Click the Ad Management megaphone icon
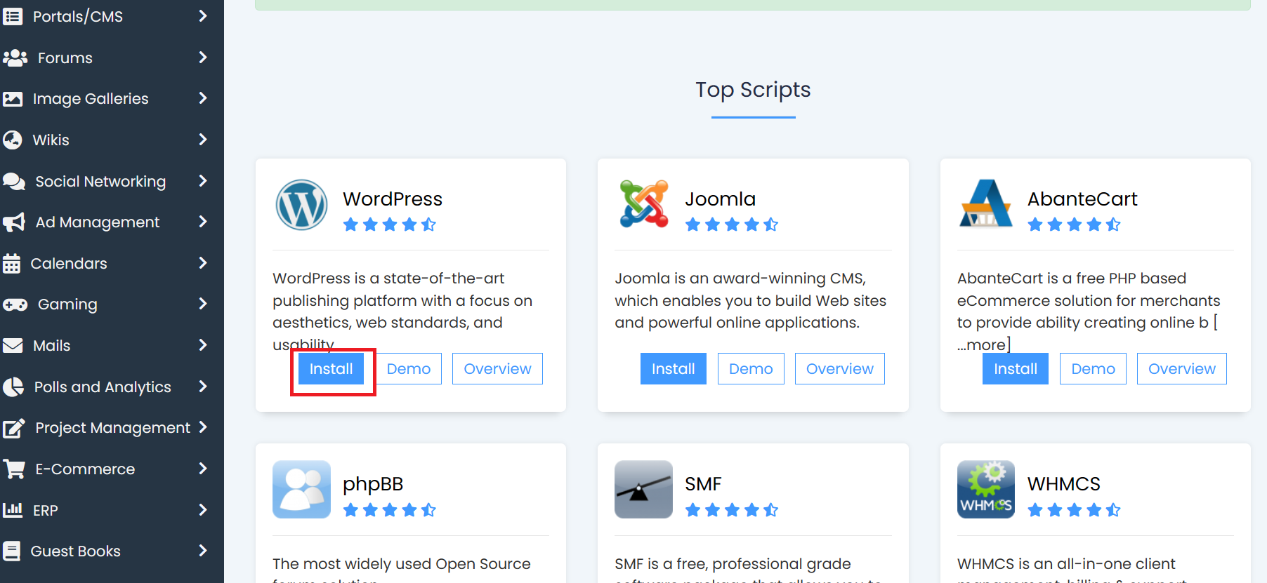This screenshot has width=1267, height=583. (x=14, y=222)
